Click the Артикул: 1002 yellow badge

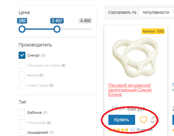(153, 31)
